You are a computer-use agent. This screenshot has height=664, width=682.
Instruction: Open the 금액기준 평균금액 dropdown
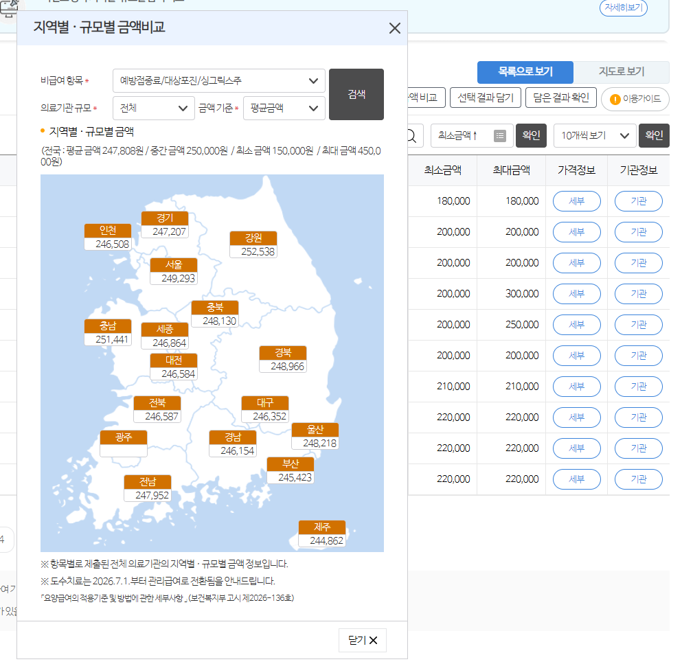pyautogui.click(x=284, y=108)
